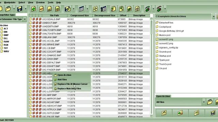Click the ExtractedFiles folder icon

[x=157, y=23]
